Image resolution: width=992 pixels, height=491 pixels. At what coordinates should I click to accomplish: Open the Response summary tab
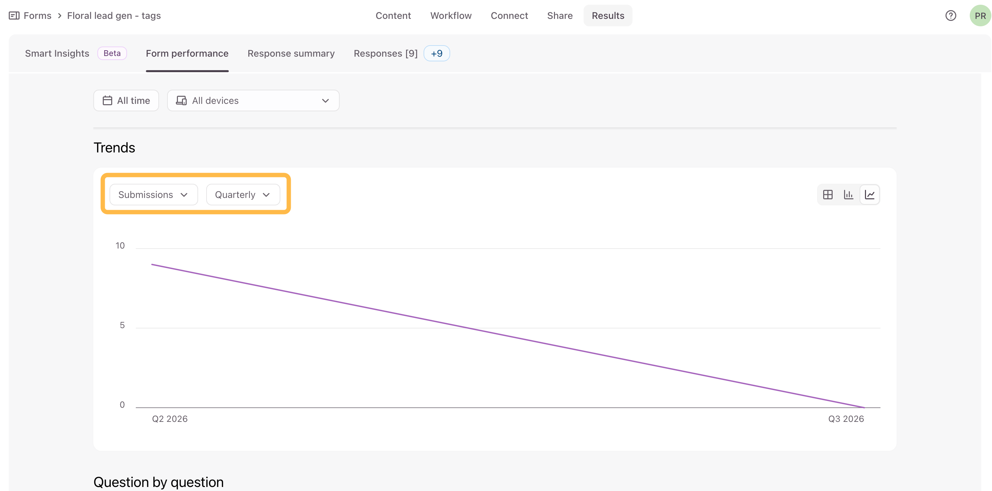[291, 54]
